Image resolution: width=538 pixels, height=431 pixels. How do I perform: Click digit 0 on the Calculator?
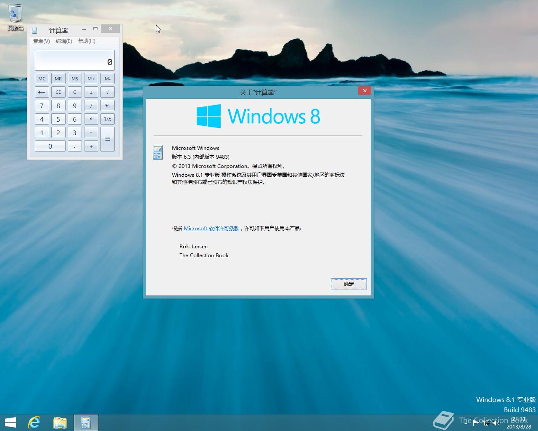tap(50, 146)
